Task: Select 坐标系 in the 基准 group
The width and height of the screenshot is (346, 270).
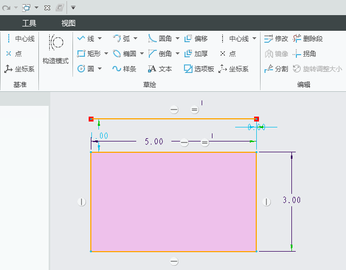Action: 19,69
